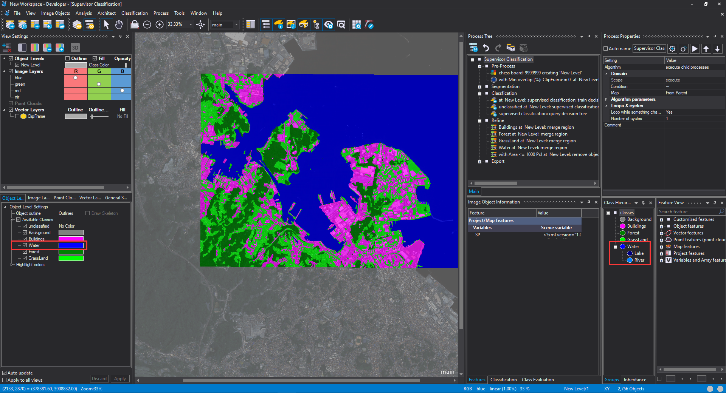Switch to the Class Evaluation tab
Screen dimensions: 726x393
tap(538, 380)
